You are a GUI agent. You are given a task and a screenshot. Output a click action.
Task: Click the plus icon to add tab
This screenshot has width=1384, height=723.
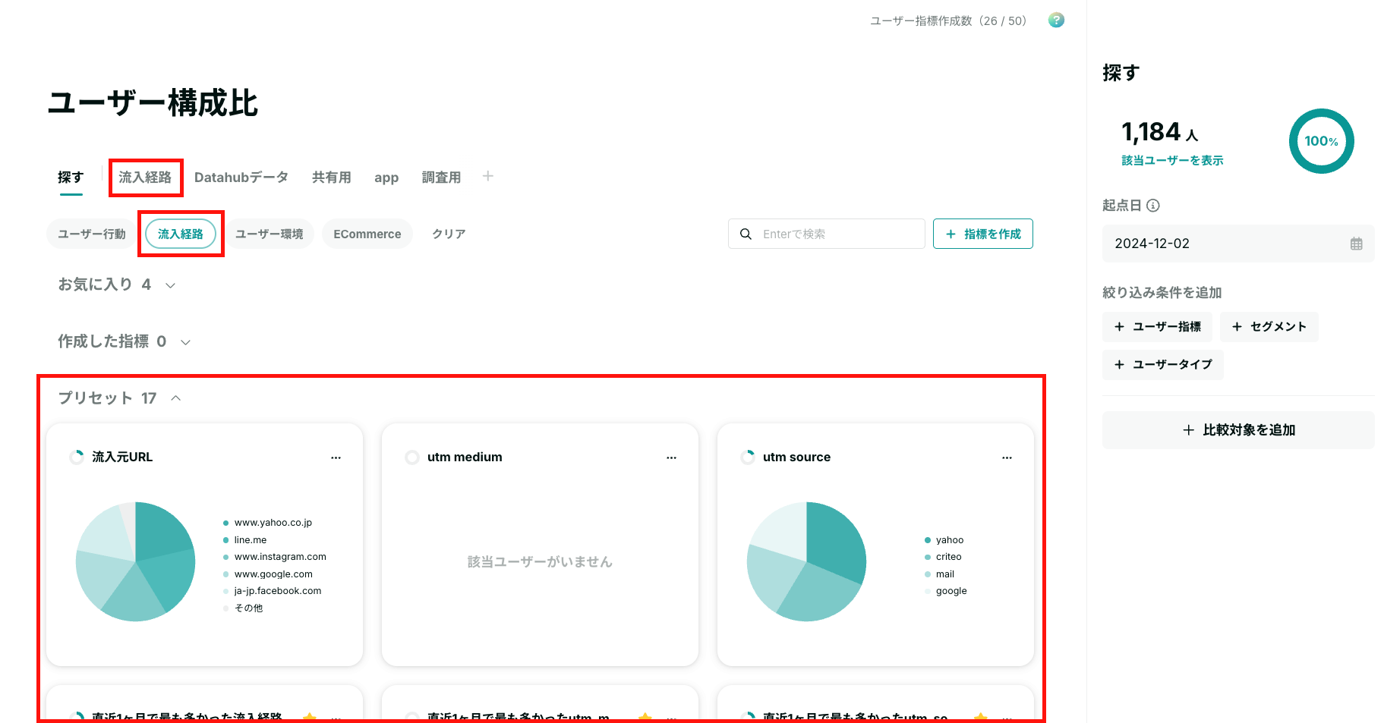coord(488,176)
